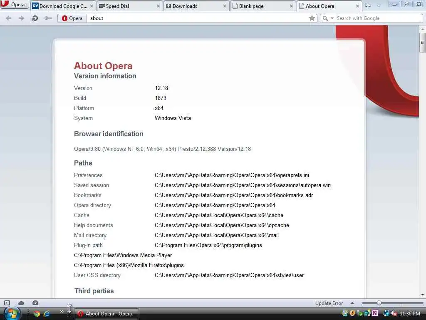Expand quick launch overflow chevron
The height and width of the screenshot is (320, 426).
coord(62,312)
